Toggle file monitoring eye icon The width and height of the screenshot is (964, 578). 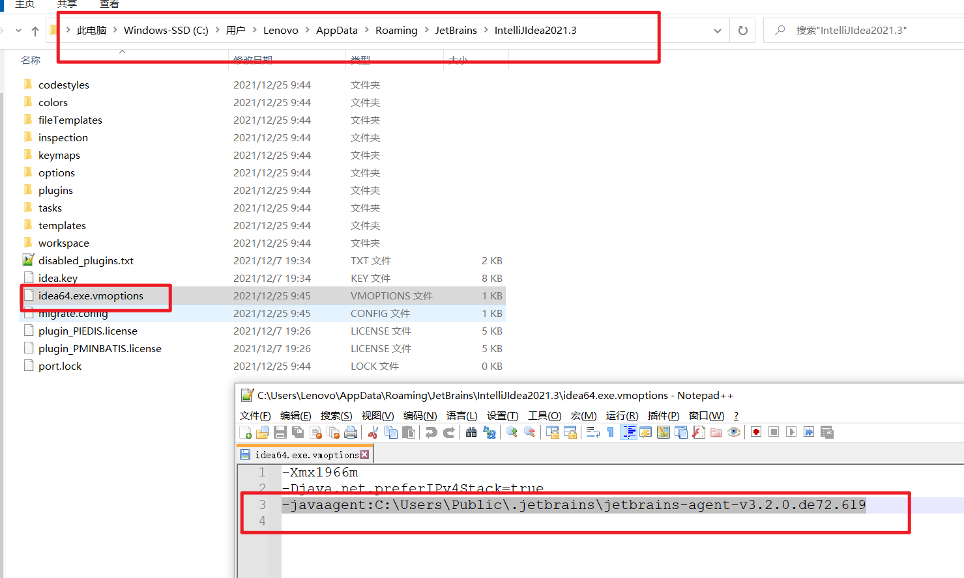tap(734, 432)
